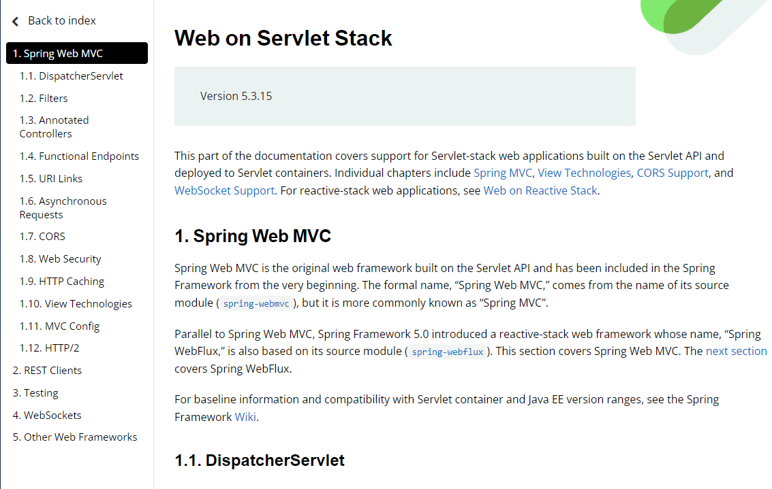This screenshot has height=489, width=772.
Task: Open '5. Other Web Frameworks' chapter
Action: pyautogui.click(x=74, y=437)
